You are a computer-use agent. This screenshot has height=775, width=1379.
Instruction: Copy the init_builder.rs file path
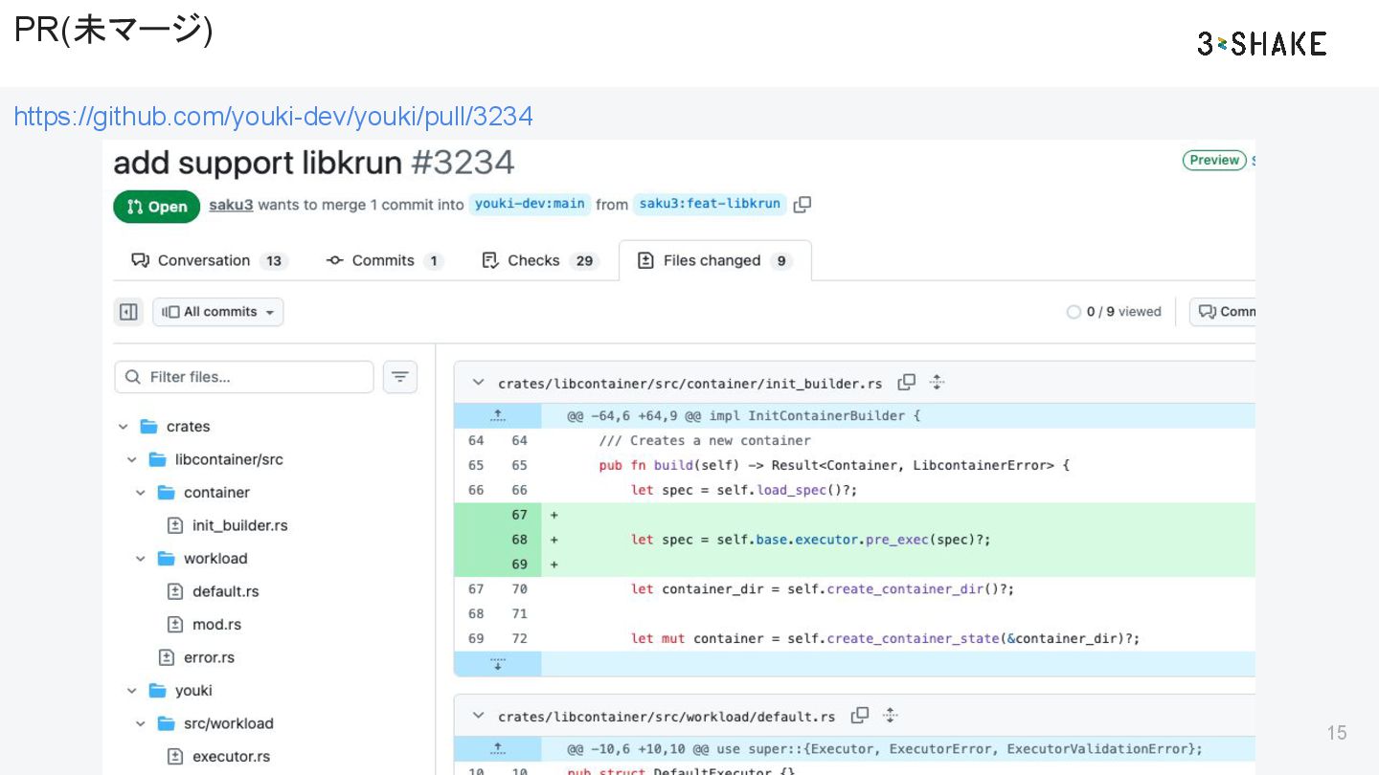pos(906,383)
